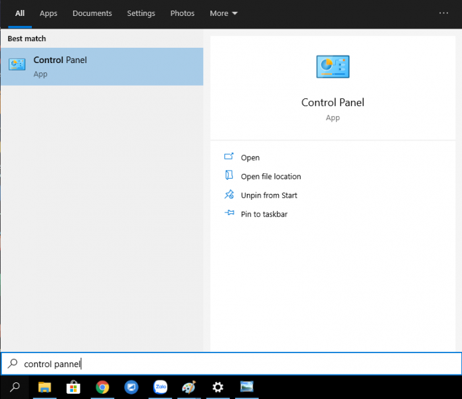Viewport: 462px width, 399px height.
Task: Open Google Chrome in the taskbar
Action: tap(102, 387)
